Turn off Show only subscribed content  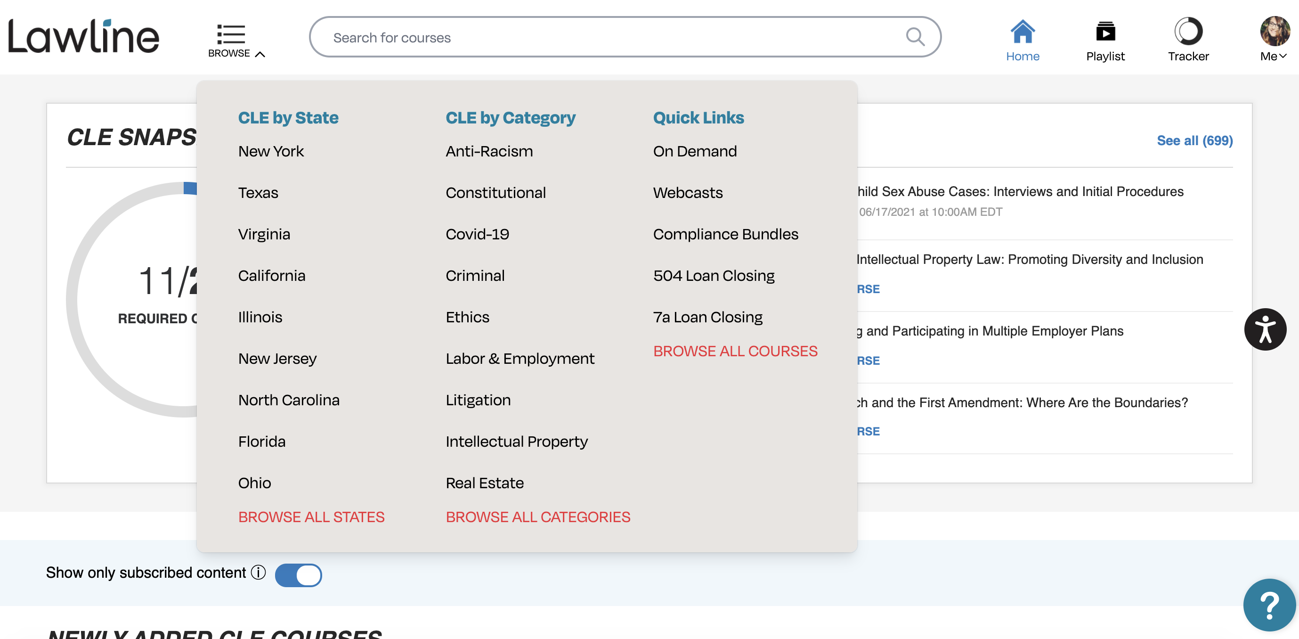click(x=298, y=575)
